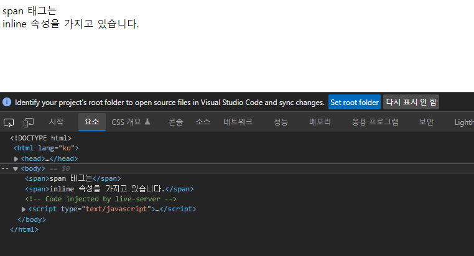Click the info icon in the notification bar

pyautogui.click(x=7, y=102)
